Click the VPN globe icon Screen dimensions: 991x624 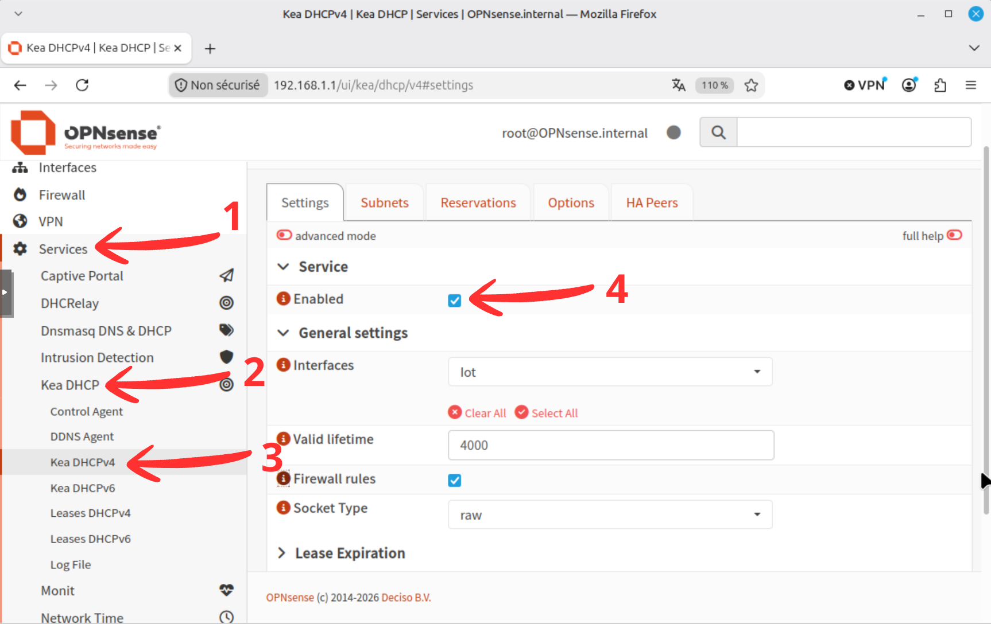point(20,221)
